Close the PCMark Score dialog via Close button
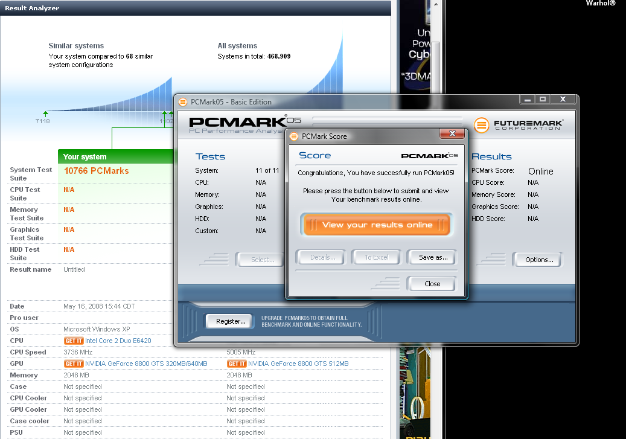 (432, 284)
